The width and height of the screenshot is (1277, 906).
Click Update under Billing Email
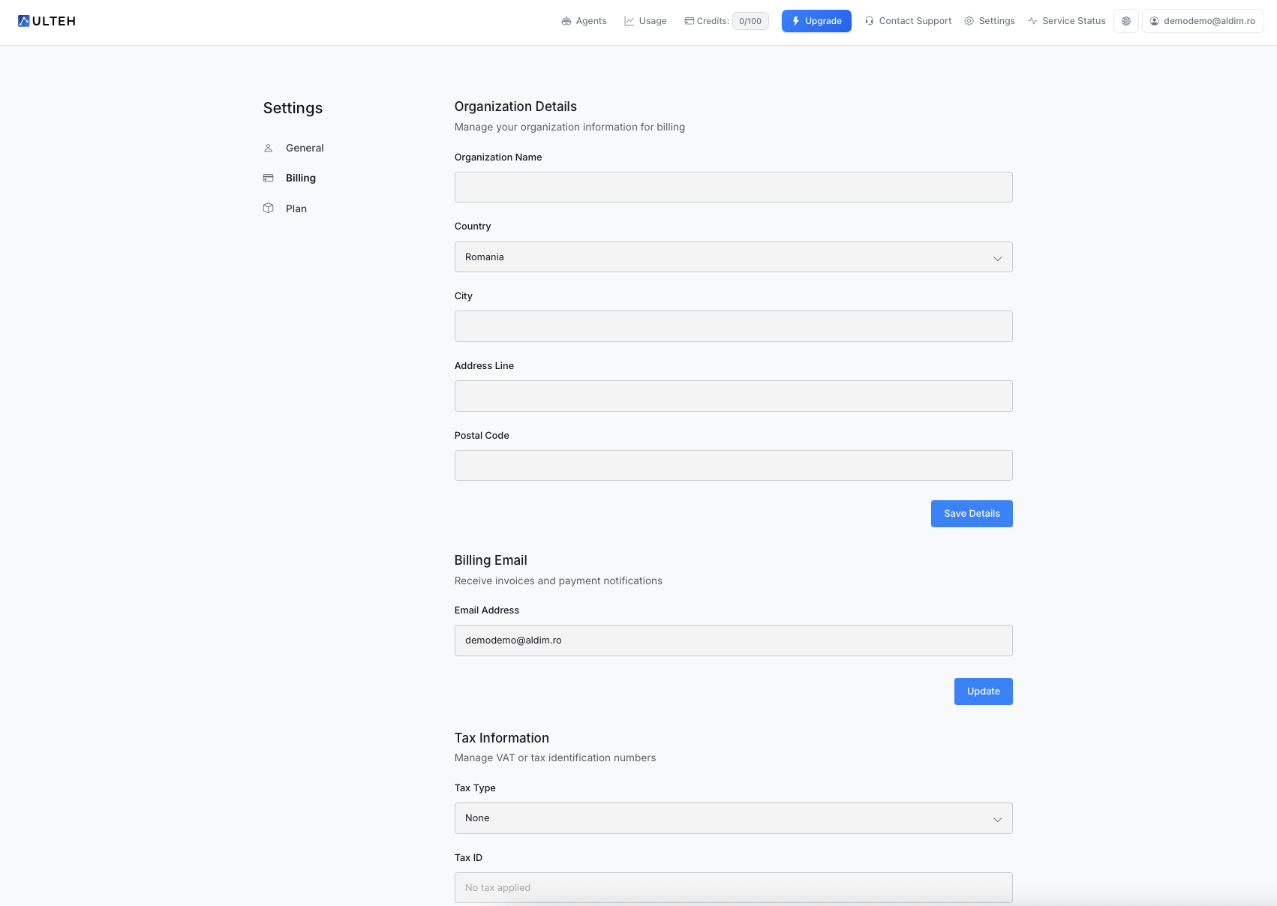click(983, 691)
